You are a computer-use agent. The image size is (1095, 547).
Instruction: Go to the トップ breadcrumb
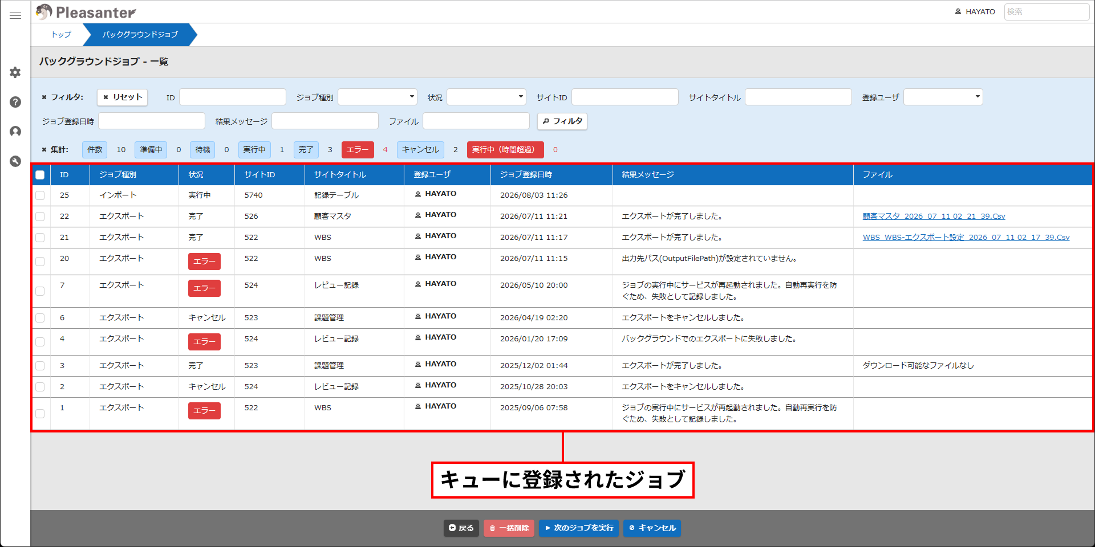[62, 35]
